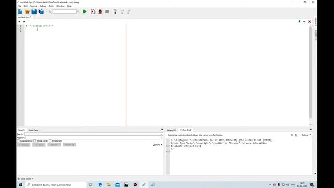This screenshot has width=334, height=188.
Task: Click the Replace All button
Action: point(69,145)
